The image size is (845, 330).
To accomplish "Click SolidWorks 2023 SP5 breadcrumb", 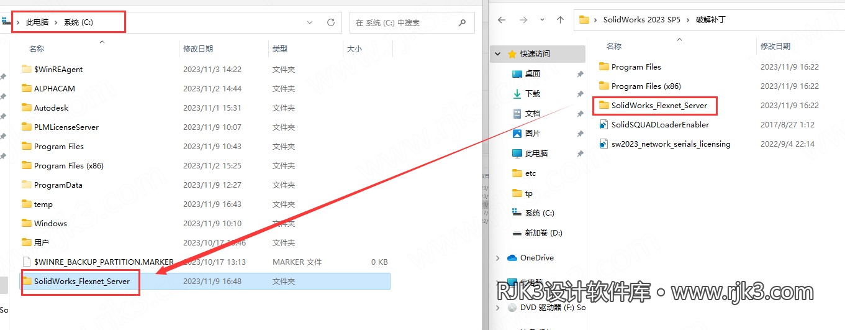I will (x=642, y=20).
